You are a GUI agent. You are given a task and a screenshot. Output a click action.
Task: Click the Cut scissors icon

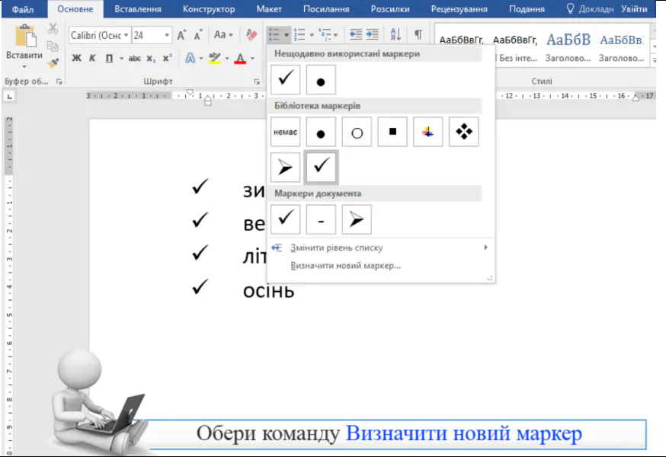point(53,29)
